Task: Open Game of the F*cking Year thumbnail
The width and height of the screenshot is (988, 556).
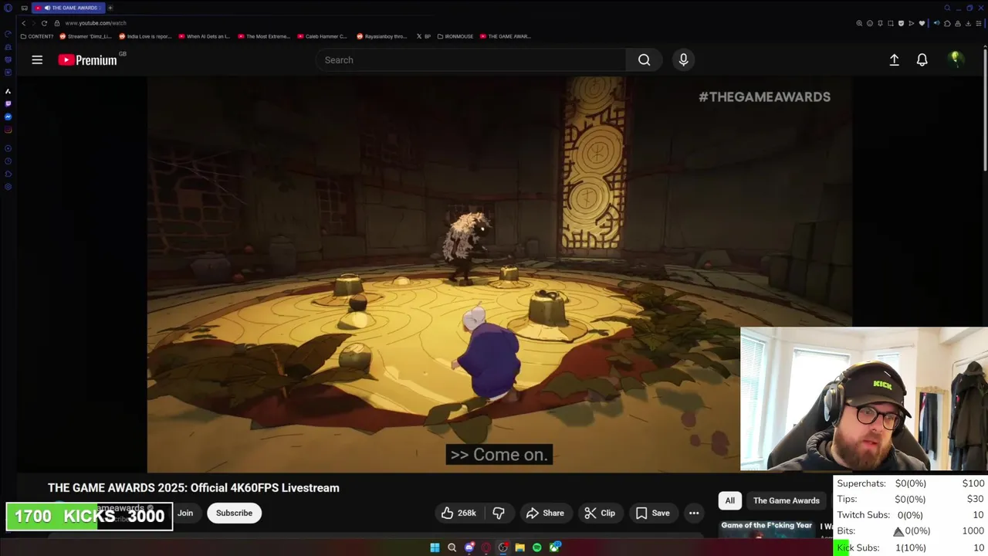Action: point(767,529)
